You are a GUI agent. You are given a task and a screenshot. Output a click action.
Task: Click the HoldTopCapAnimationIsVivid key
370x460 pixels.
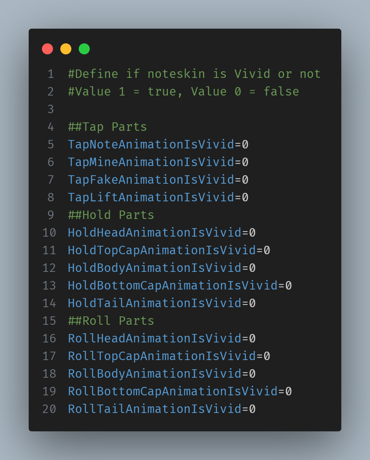coord(162,250)
